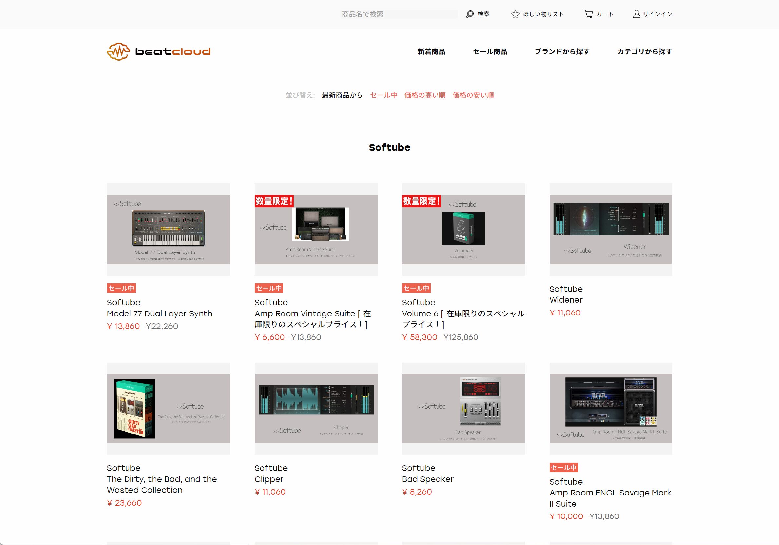The image size is (779, 545).
Task: Click Model 77 Dual Layer Synth title
Action: pyautogui.click(x=160, y=313)
